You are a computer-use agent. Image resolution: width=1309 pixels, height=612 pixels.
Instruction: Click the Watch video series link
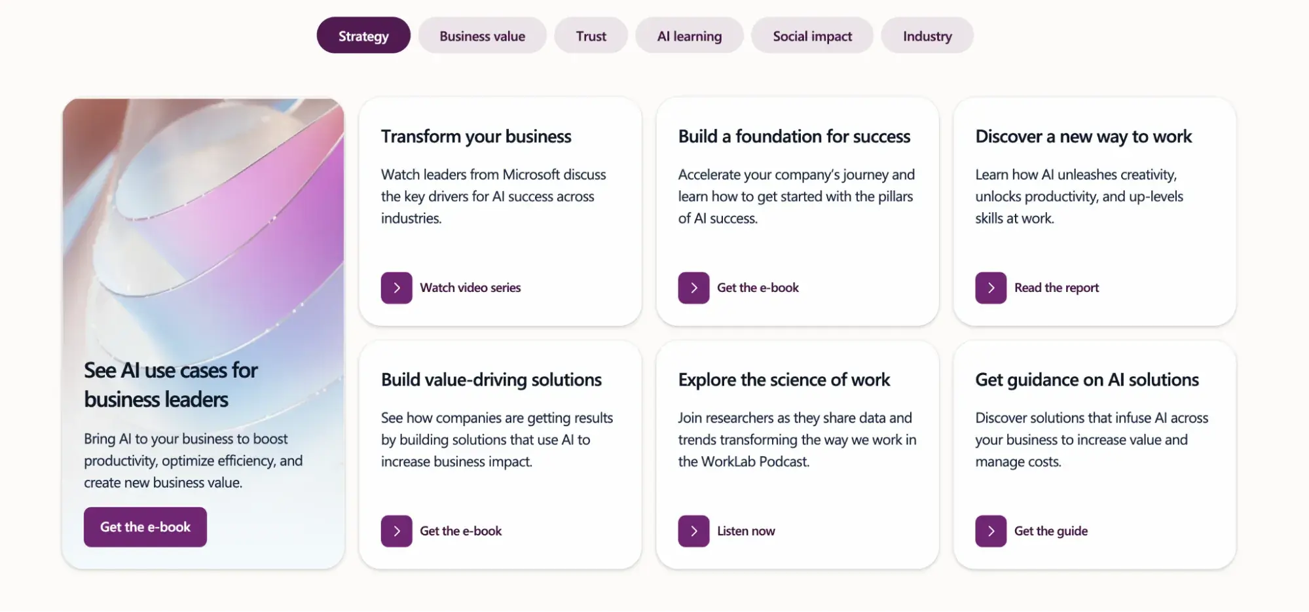(x=470, y=288)
